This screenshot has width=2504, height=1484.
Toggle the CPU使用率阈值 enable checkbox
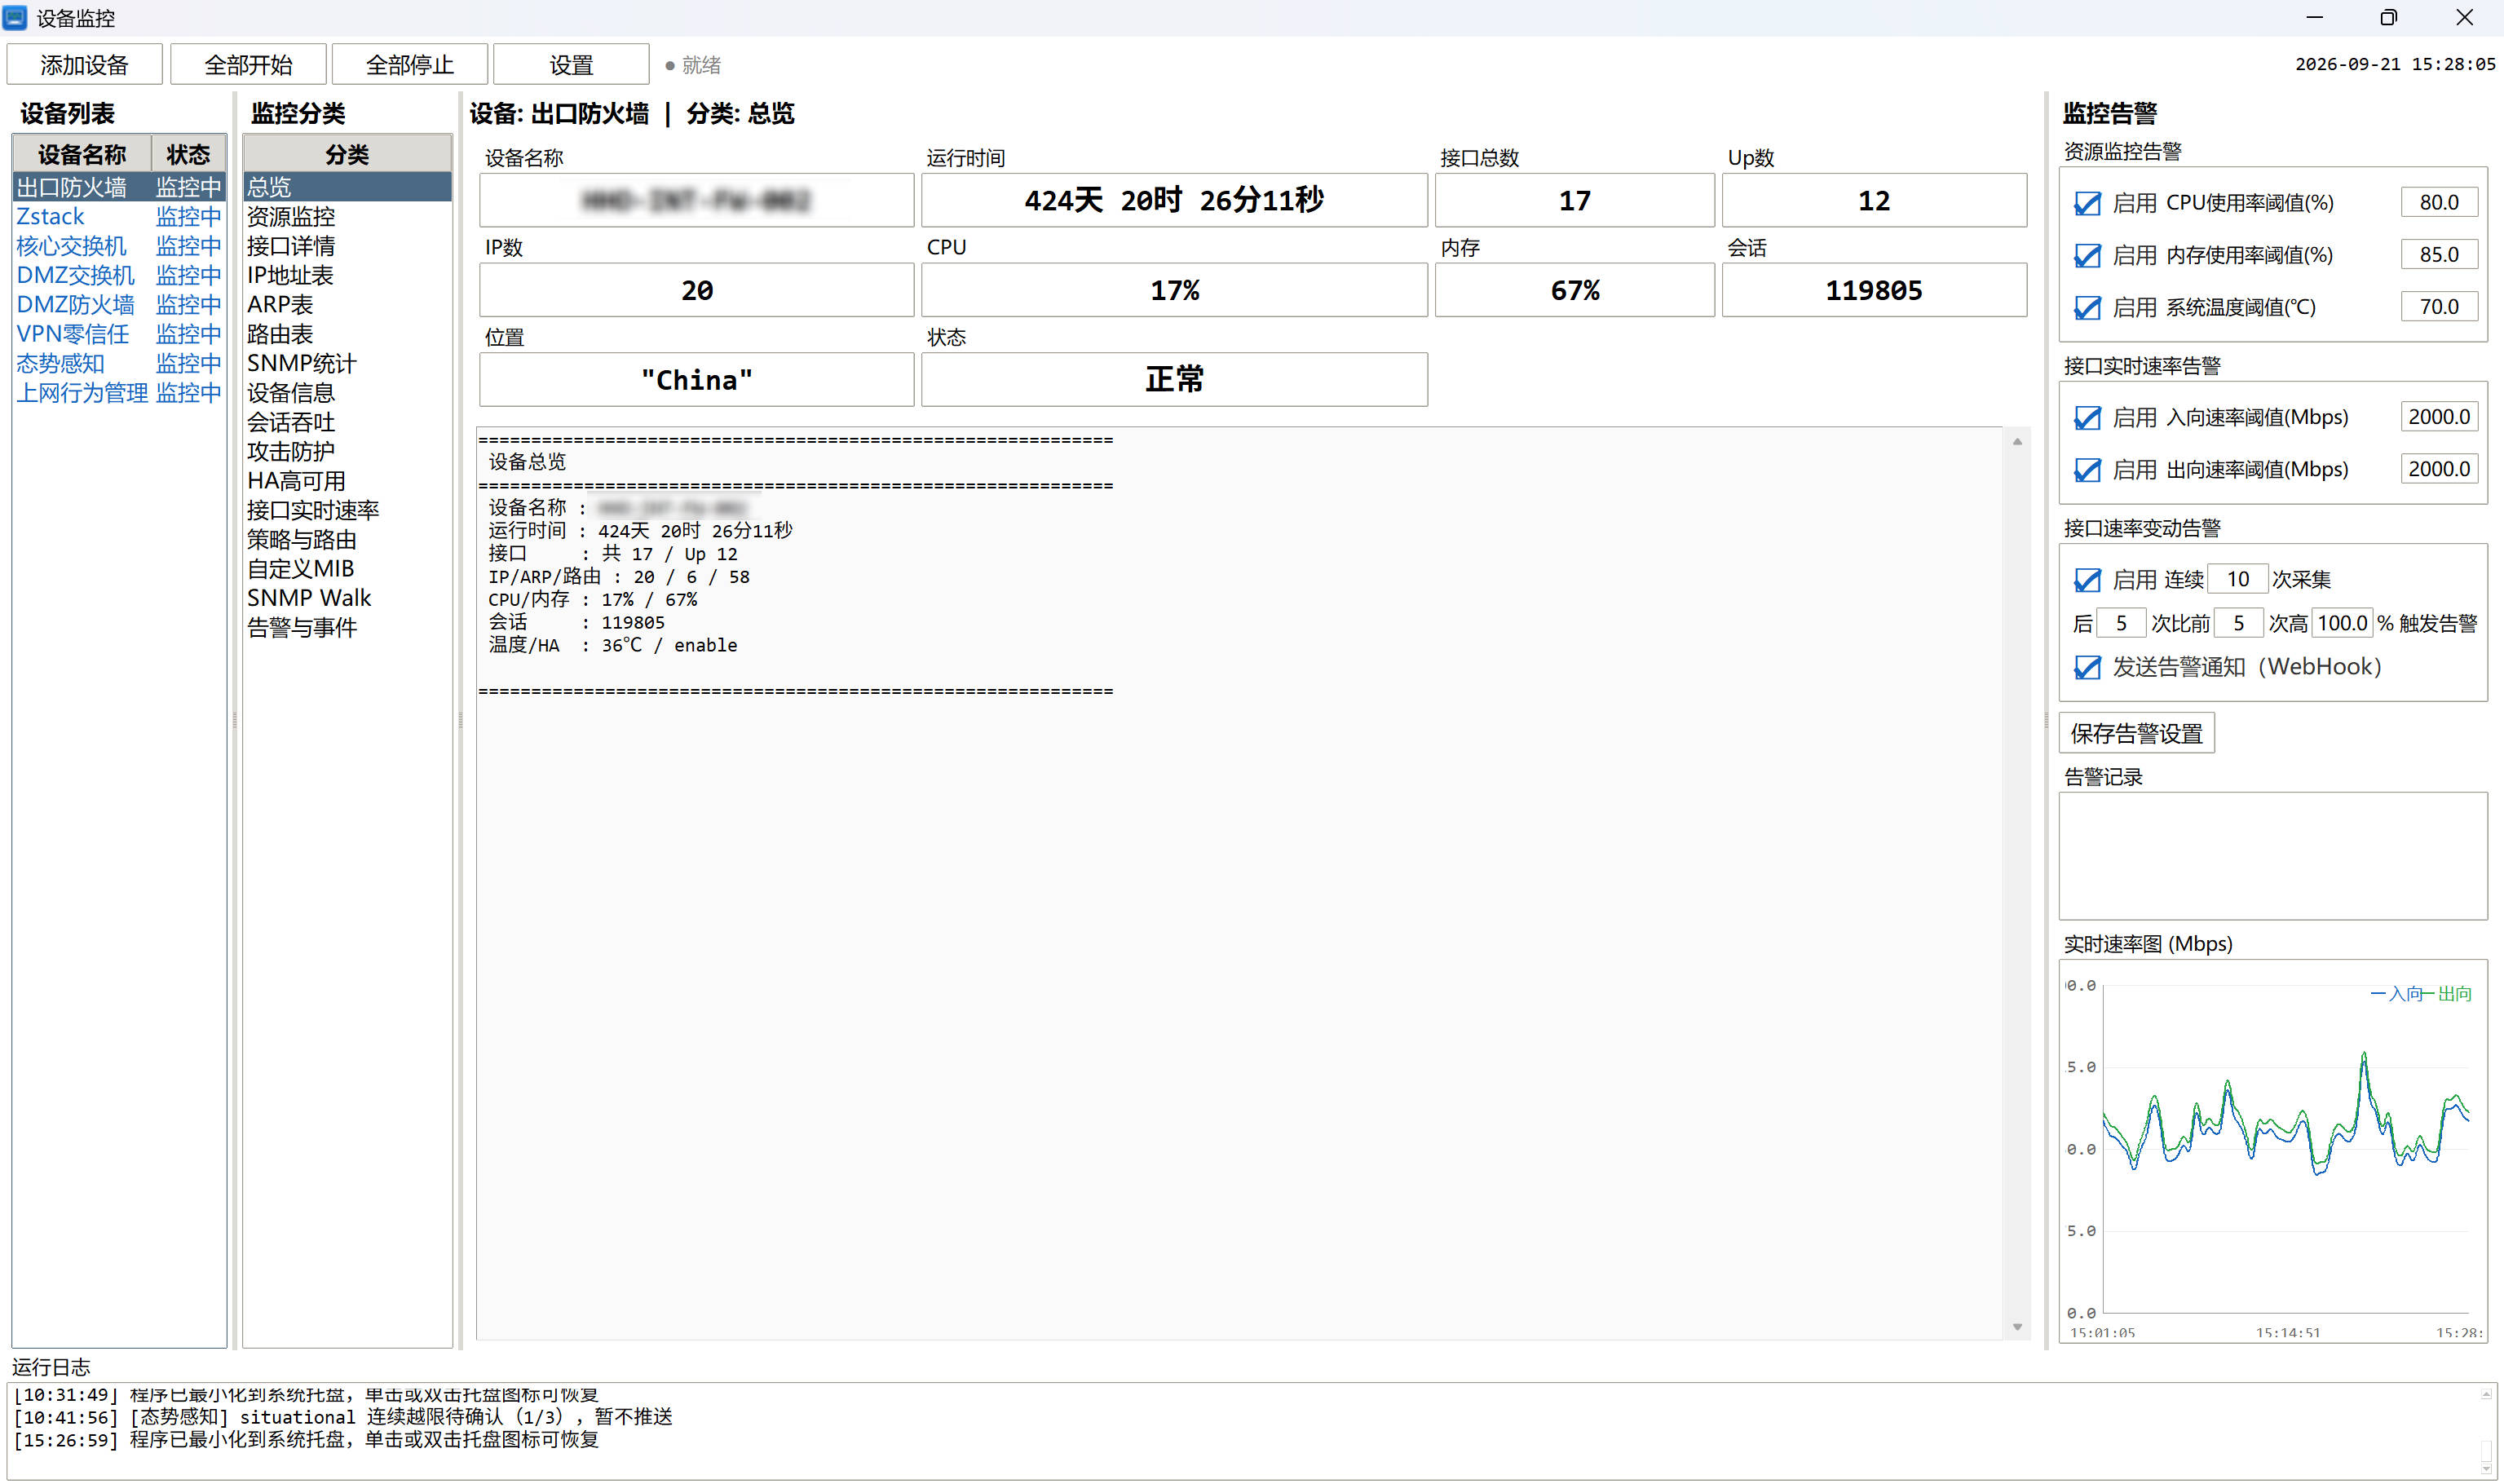click(x=2087, y=203)
